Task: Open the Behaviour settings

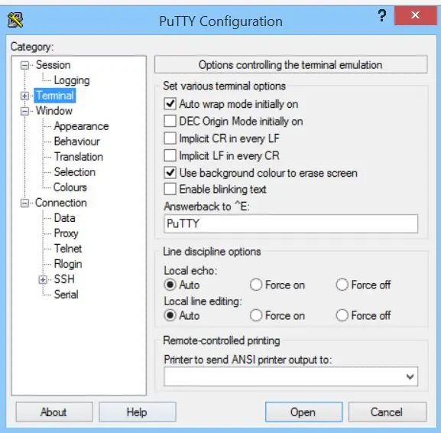Action: [76, 142]
